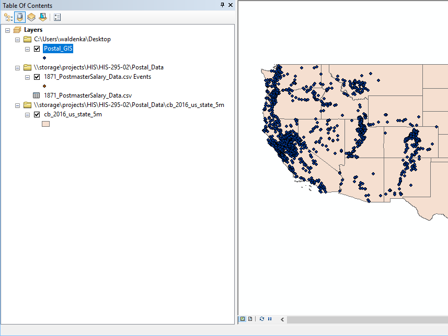Click List By Drawing Order icon
This screenshot has height=336, width=448.
8,17
